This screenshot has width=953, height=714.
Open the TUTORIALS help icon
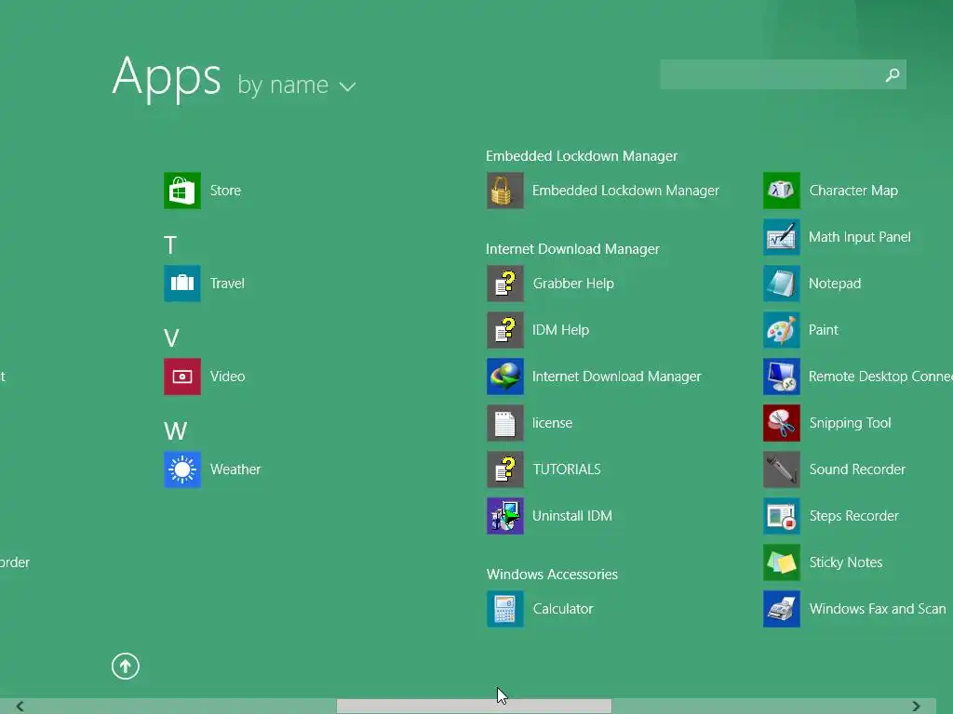(x=505, y=469)
